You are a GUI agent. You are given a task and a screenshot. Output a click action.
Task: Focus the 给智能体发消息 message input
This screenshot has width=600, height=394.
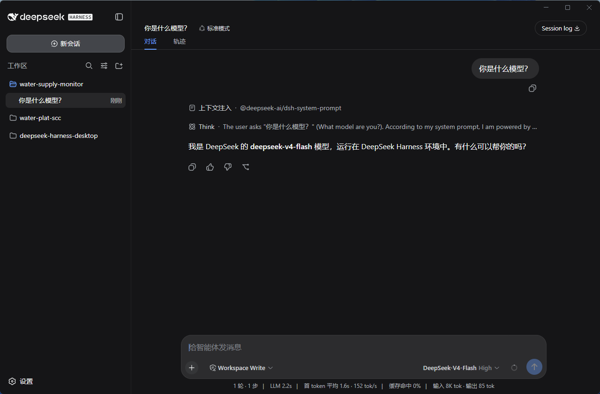363,347
